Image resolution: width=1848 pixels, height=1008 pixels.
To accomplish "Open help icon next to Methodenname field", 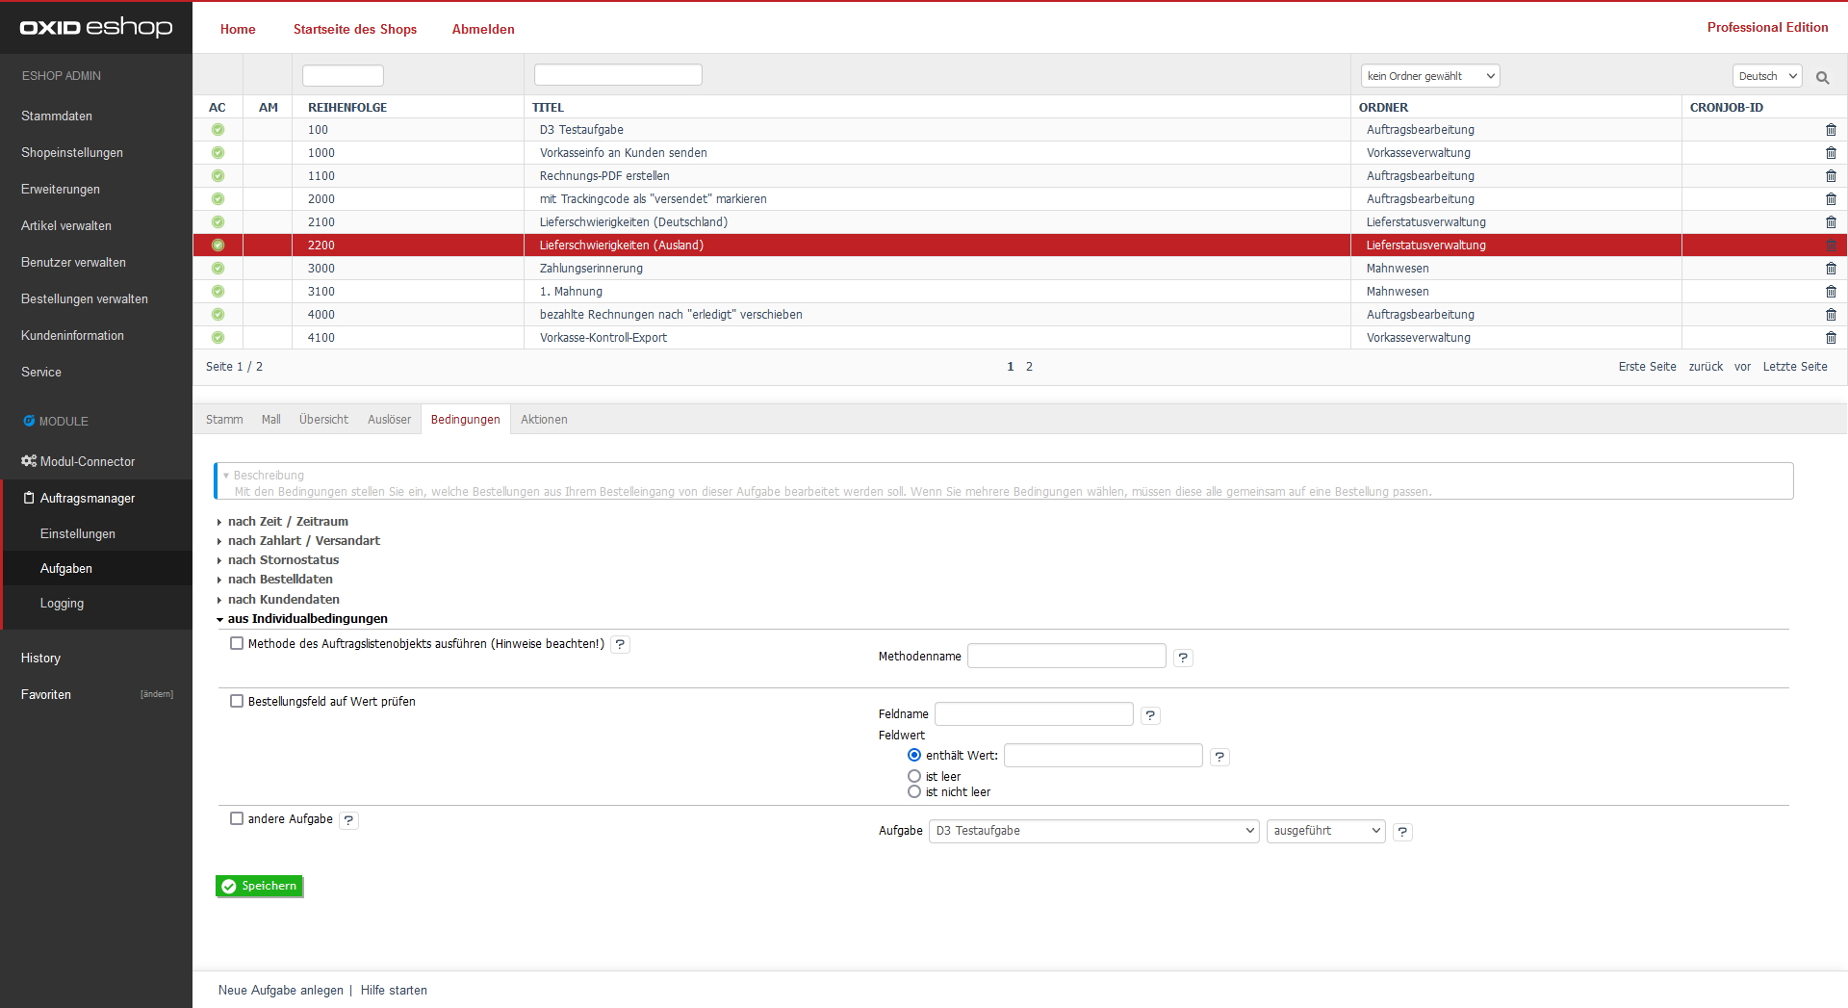I will tap(1183, 658).
